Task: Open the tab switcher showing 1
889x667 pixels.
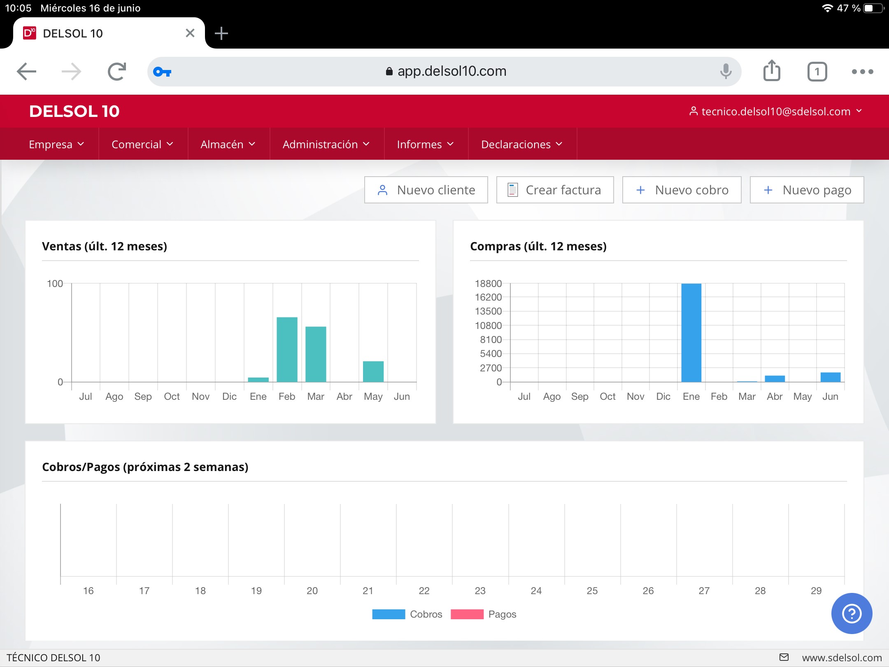Action: 817,72
